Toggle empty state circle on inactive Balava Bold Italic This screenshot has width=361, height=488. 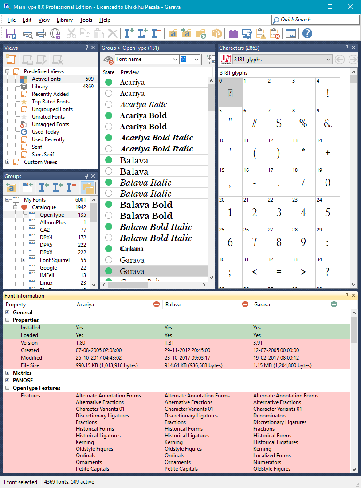tap(109, 238)
